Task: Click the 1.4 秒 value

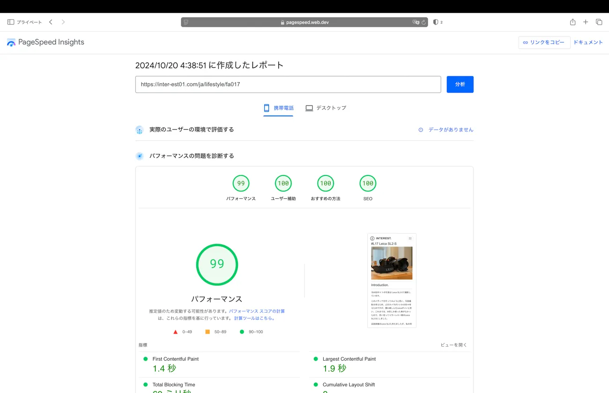Action: [164, 369]
